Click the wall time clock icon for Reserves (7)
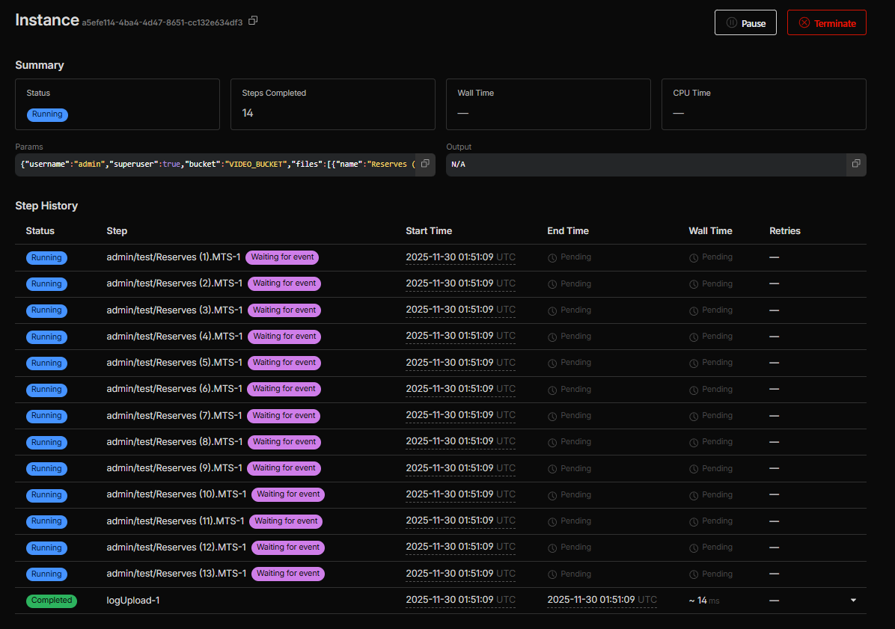This screenshot has height=629, width=895. [694, 416]
